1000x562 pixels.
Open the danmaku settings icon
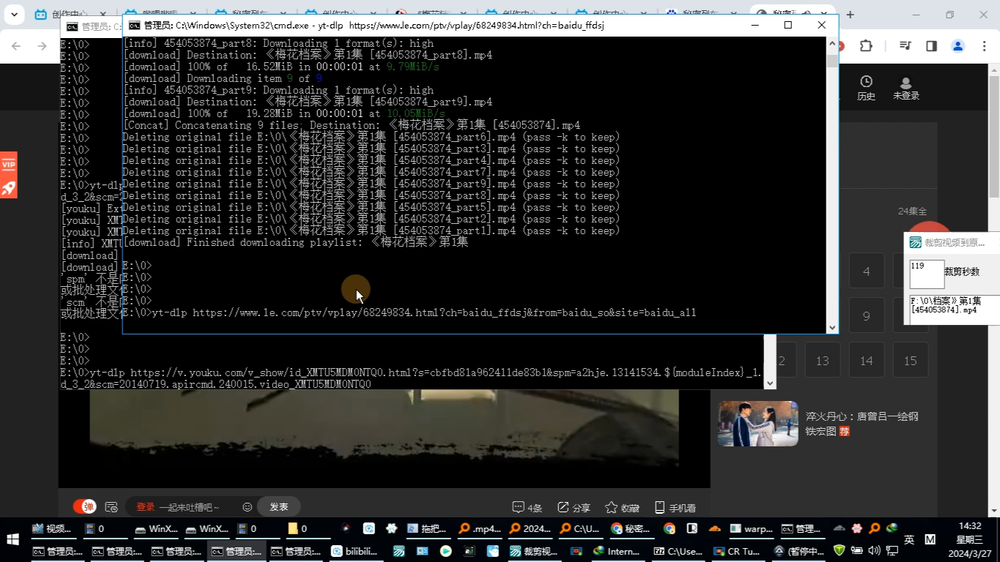pyautogui.click(x=111, y=506)
